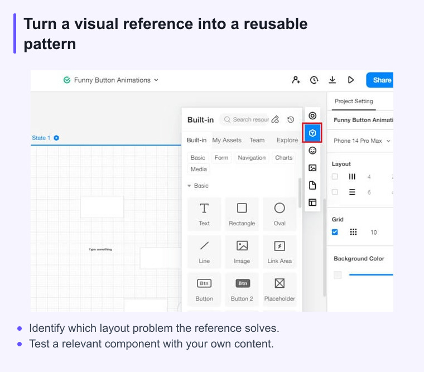Open the page/document icon in side toolbar
424x372 pixels.
pyautogui.click(x=312, y=185)
